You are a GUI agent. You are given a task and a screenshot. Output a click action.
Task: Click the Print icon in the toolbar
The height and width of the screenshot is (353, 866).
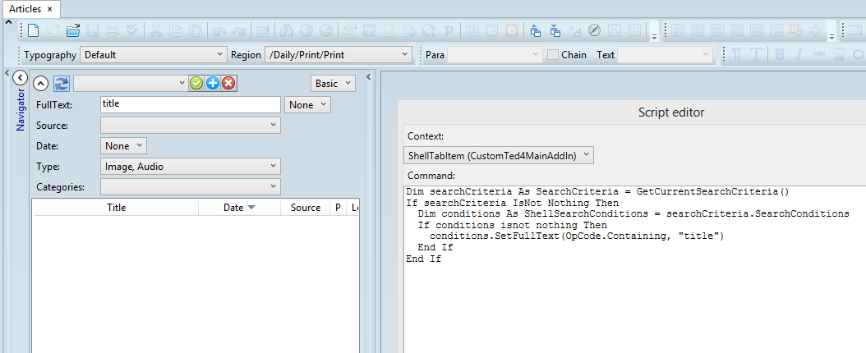[112, 30]
